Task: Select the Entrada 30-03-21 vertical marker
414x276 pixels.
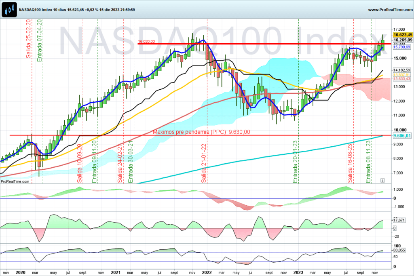Action: click(x=131, y=162)
